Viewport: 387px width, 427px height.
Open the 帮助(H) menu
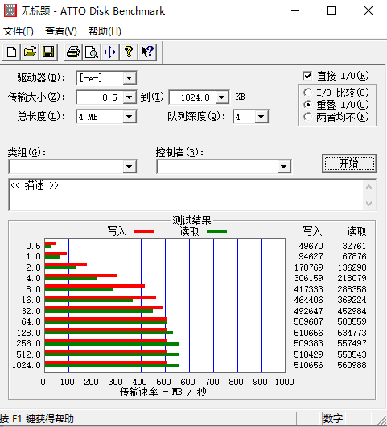click(x=105, y=31)
